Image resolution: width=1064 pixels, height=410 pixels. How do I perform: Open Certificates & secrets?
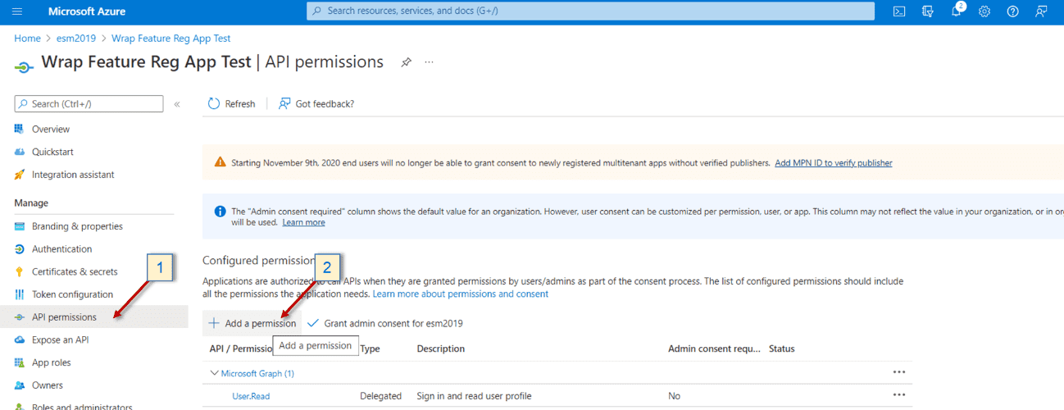coord(75,271)
